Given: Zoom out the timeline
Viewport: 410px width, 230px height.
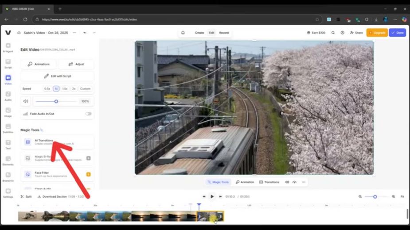Looking at the screenshot, I should (x=360, y=196).
